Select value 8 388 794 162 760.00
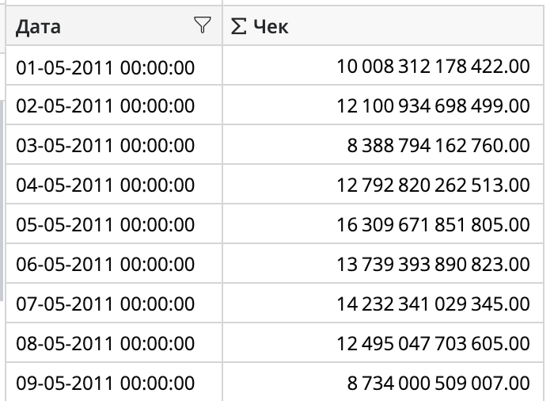Viewport: 554px width, 401px height. click(438, 146)
